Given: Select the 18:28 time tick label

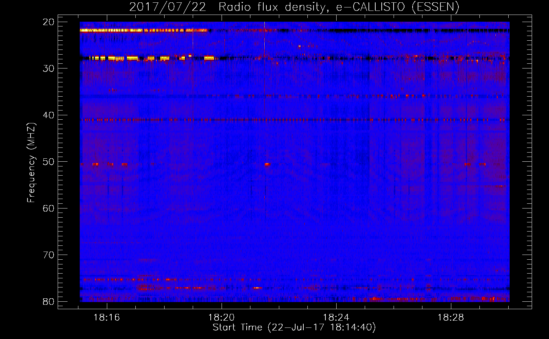Looking at the screenshot, I should [x=451, y=318].
